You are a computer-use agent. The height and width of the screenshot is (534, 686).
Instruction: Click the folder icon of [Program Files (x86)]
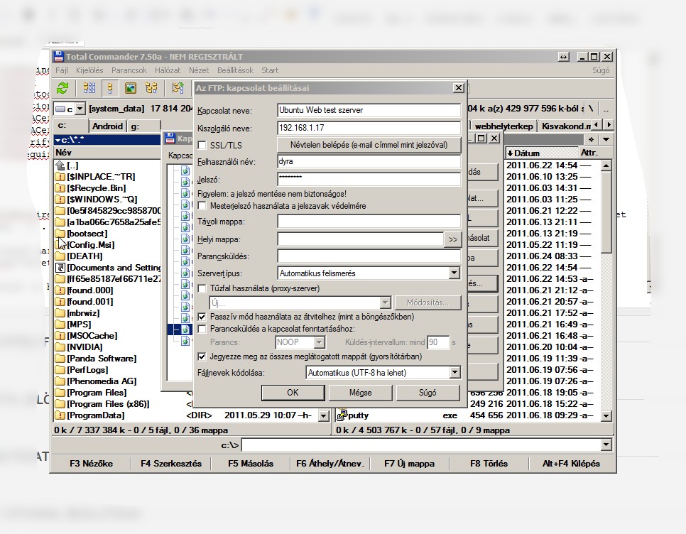[x=60, y=404]
